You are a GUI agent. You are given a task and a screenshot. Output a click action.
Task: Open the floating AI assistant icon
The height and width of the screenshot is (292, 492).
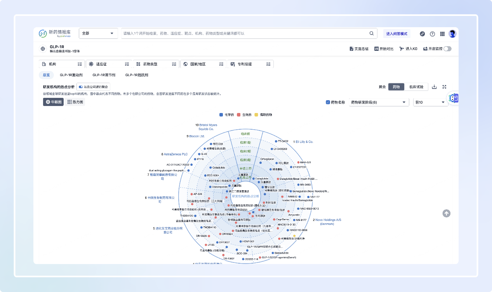click(x=453, y=99)
